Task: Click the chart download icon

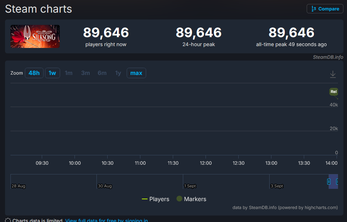Action: click(333, 74)
